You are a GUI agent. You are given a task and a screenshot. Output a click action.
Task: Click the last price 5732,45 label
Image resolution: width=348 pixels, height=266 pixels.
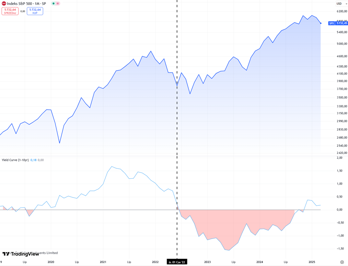coord(341,23)
